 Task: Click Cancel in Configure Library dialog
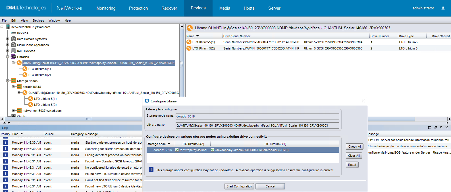point(270,186)
